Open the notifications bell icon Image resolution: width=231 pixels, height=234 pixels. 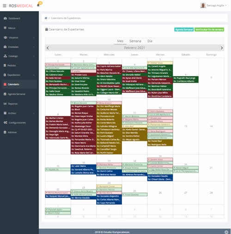click(38, 5)
